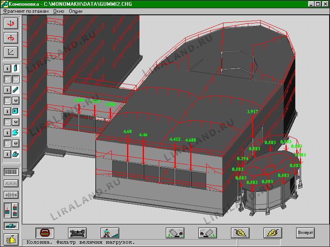Open the Окно menu
This screenshot has height=247, width=330.
coord(59,11)
